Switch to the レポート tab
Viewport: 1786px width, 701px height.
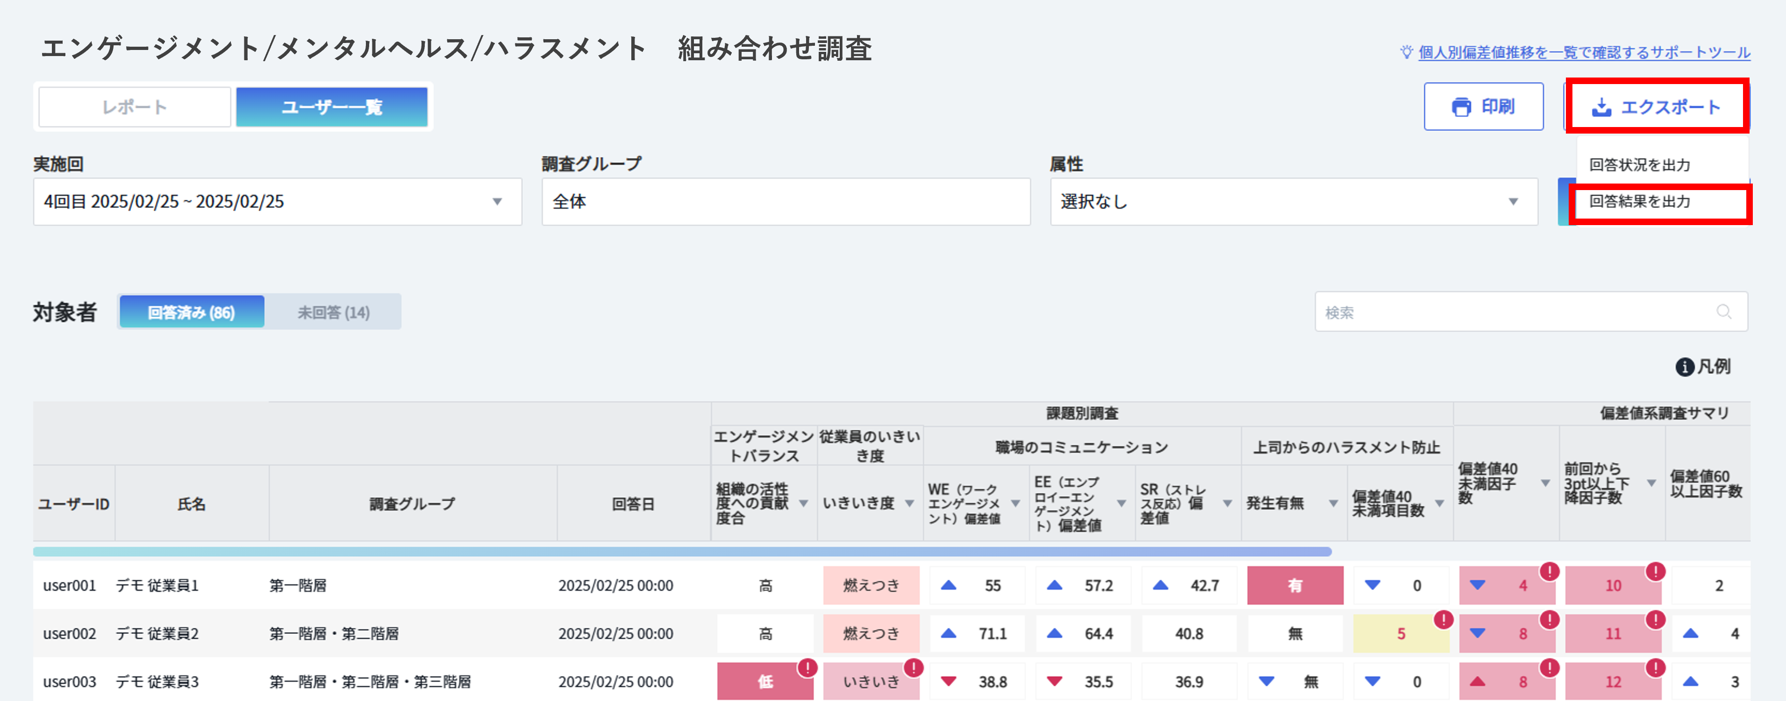click(x=135, y=106)
